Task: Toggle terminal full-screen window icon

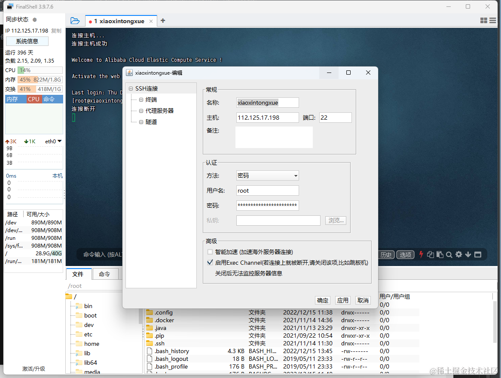Action: click(x=478, y=254)
